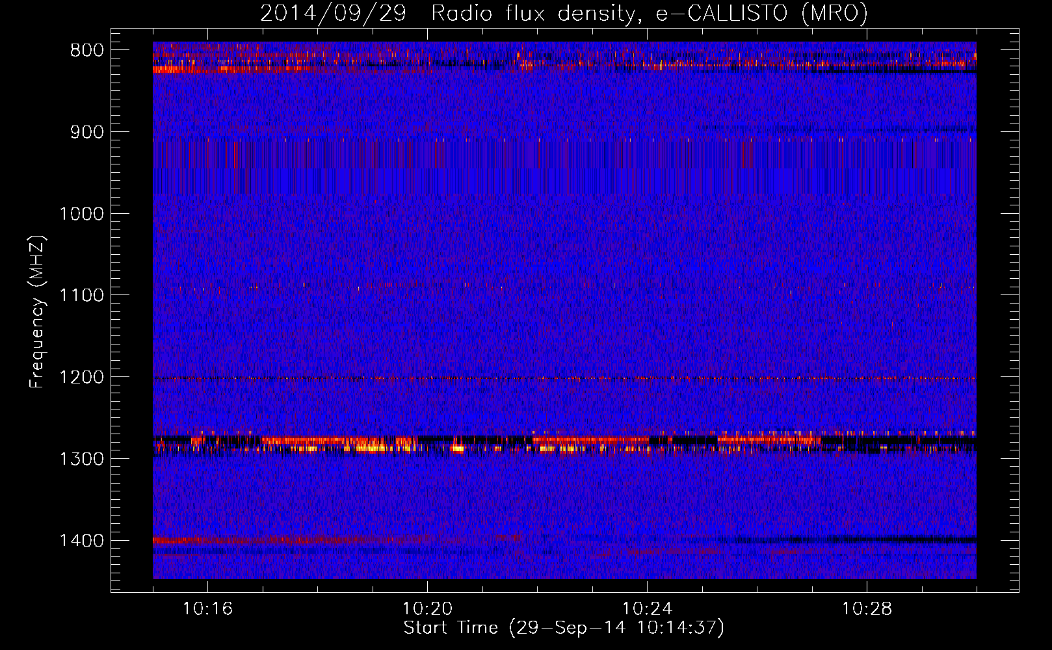
Task: Click the plot title 'Radio flux density, e-CALLISTO (MRO)'
Action: pos(650,13)
